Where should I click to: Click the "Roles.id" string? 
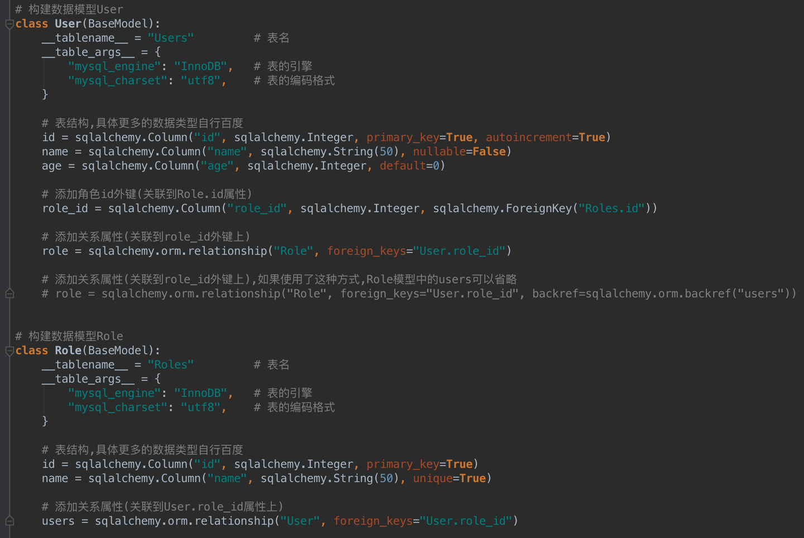click(x=611, y=208)
